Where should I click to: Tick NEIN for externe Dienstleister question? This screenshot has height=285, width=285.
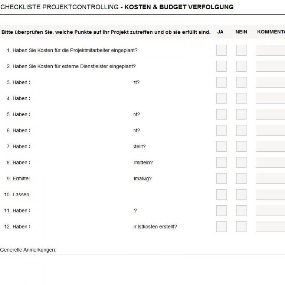pyautogui.click(x=241, y=66)
